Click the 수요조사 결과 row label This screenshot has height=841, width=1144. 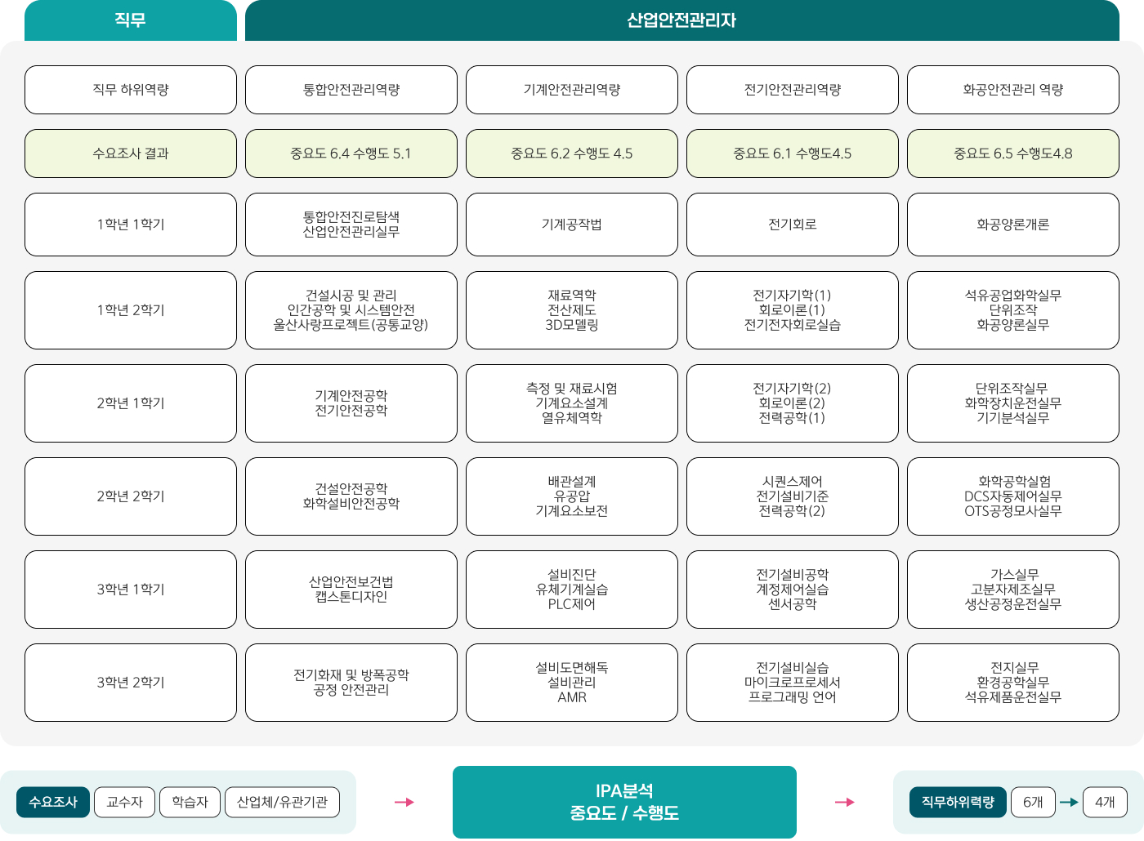tap(131, 154)
